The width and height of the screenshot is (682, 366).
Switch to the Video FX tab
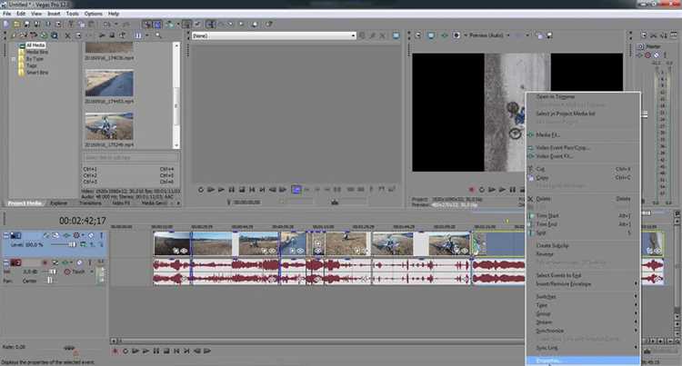point(120,203)
